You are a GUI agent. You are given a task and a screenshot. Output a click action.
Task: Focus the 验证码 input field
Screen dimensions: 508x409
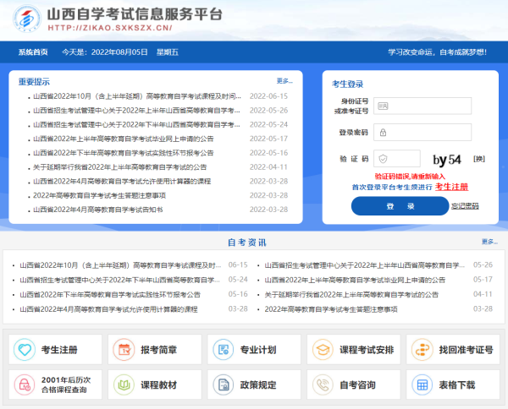coord(397,159)
